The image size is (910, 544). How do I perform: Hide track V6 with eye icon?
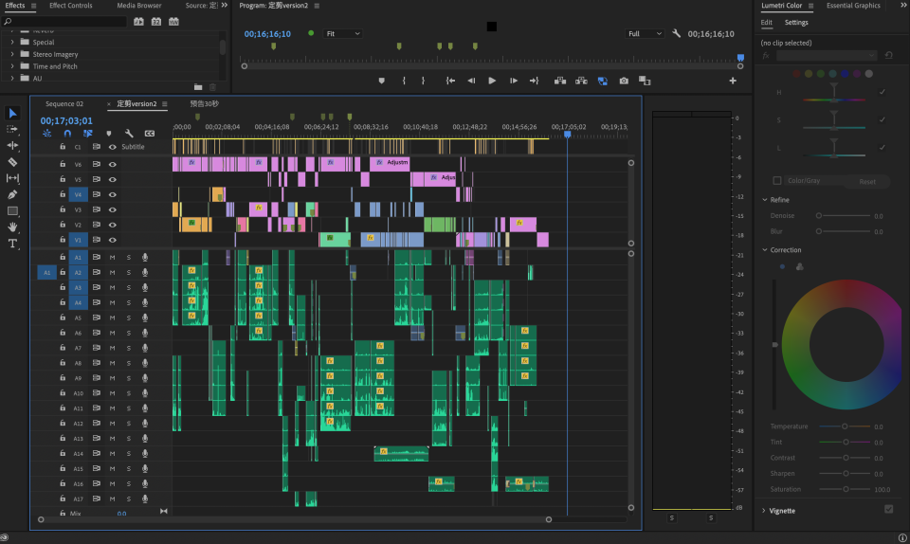click(112, 164)
